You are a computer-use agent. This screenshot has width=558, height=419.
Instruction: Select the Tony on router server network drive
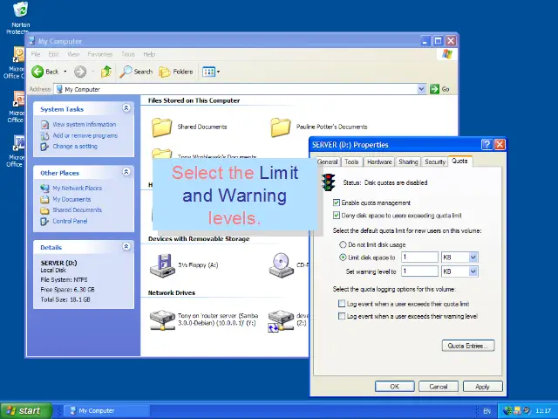click(x=162, y=320)
